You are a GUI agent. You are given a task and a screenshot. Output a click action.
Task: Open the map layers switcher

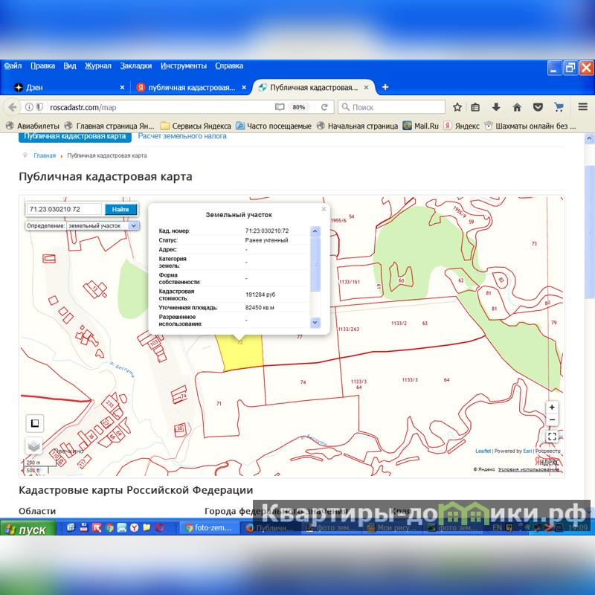(x=33, y=446)
